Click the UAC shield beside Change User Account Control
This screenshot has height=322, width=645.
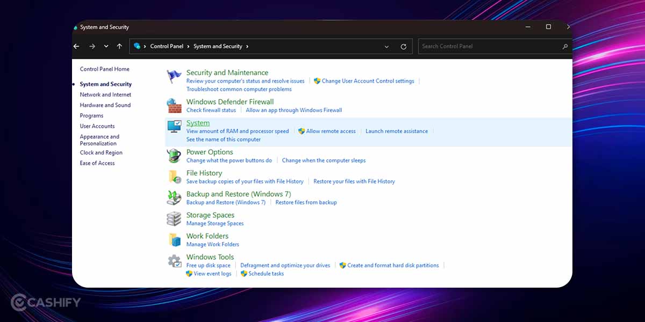click(317, 81)
